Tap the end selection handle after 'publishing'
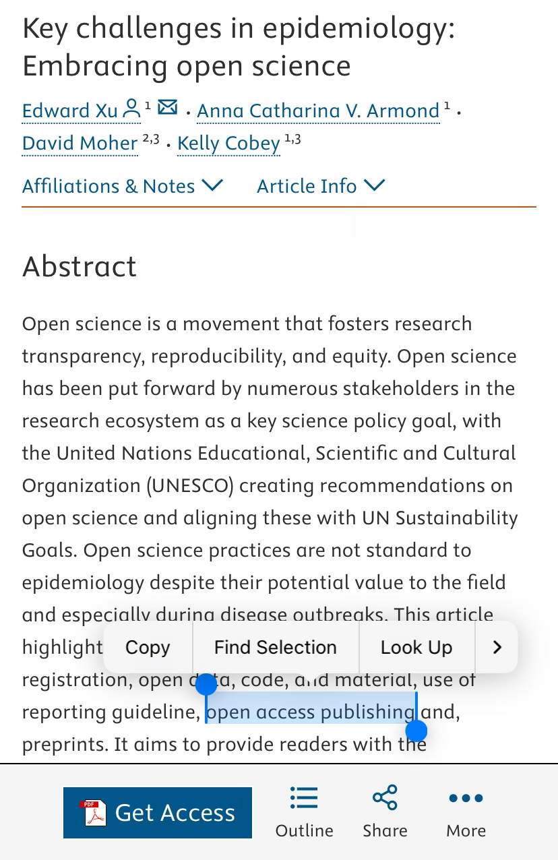Image resolution: width=558 pixels, height=860 pixels. (417, 730)
